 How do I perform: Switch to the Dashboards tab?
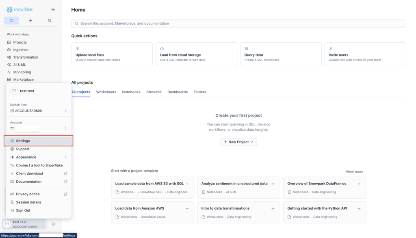(x=178, y=92)
